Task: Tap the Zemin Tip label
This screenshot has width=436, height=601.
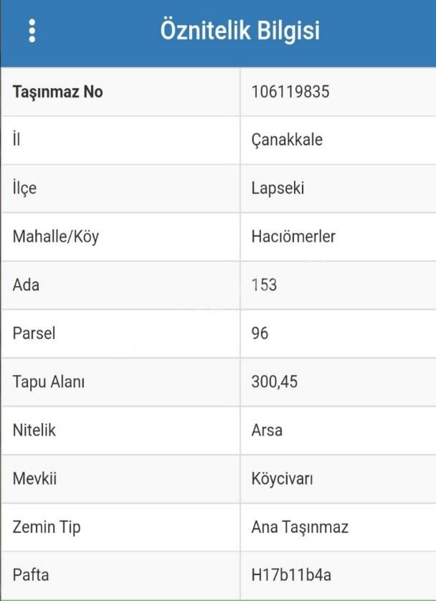Action: pos(47,527)
